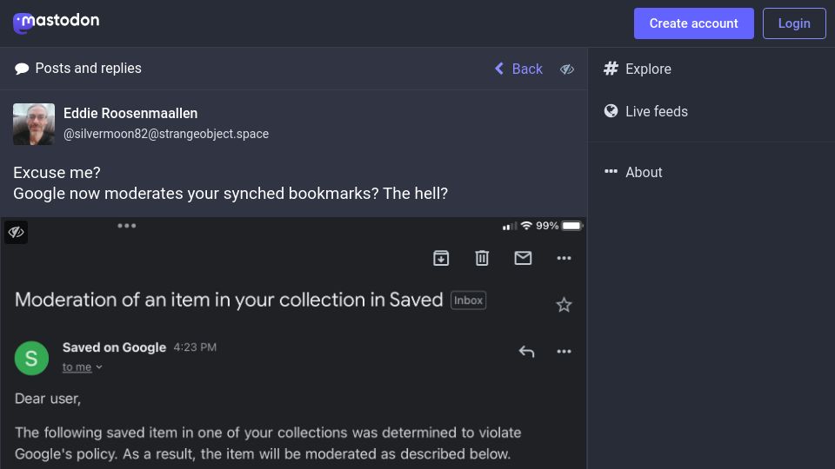
Task: Click the 'Dear user,' line
Action: point(48,399)
